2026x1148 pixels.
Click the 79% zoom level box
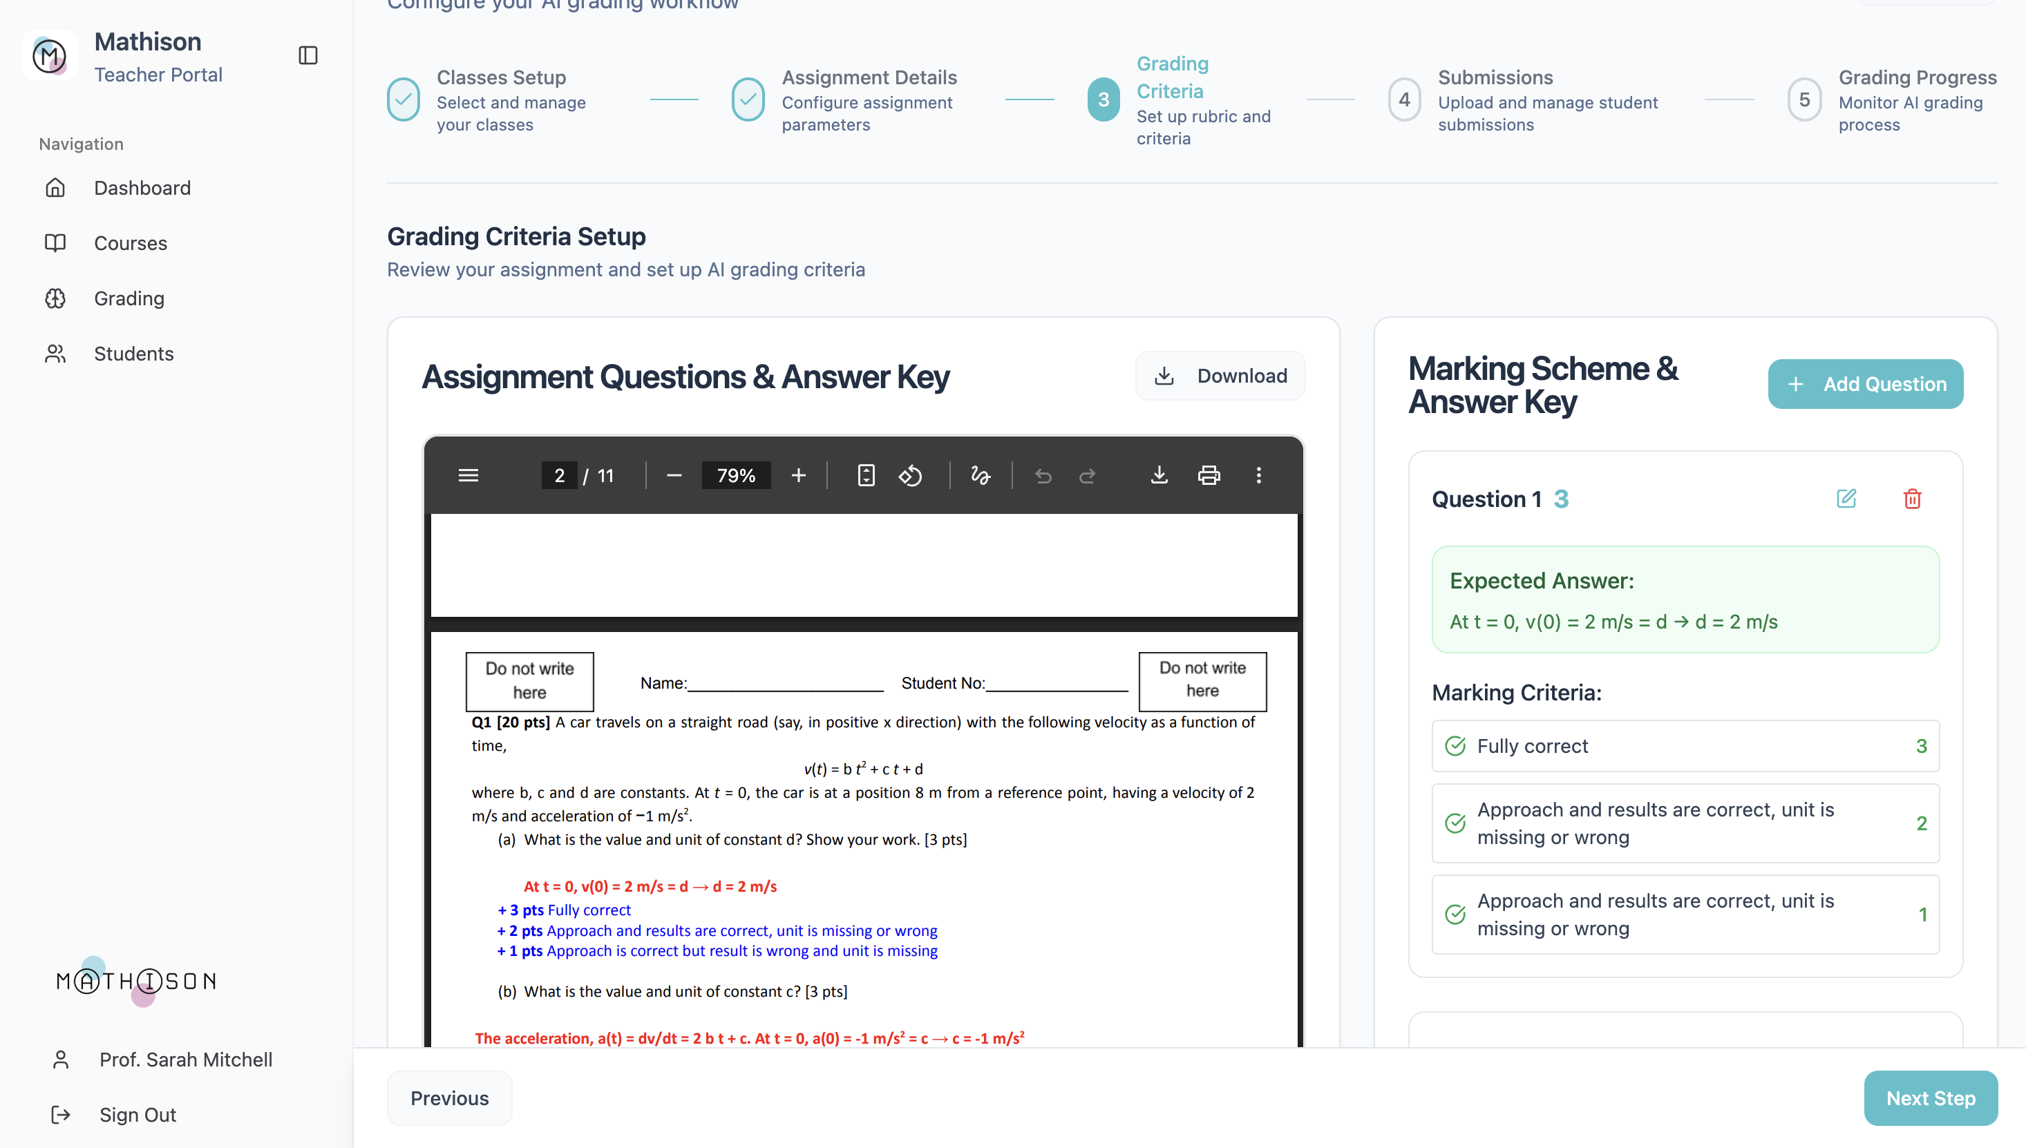tap(736, 475)
